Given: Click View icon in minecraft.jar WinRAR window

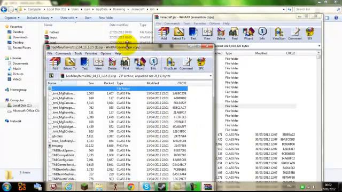Looking at the screenshot, I should coord(207,34).
